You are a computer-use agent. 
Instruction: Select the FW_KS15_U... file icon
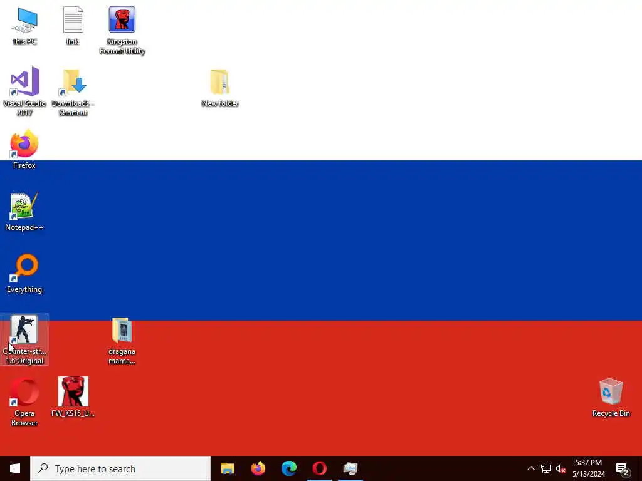point(73,396)
